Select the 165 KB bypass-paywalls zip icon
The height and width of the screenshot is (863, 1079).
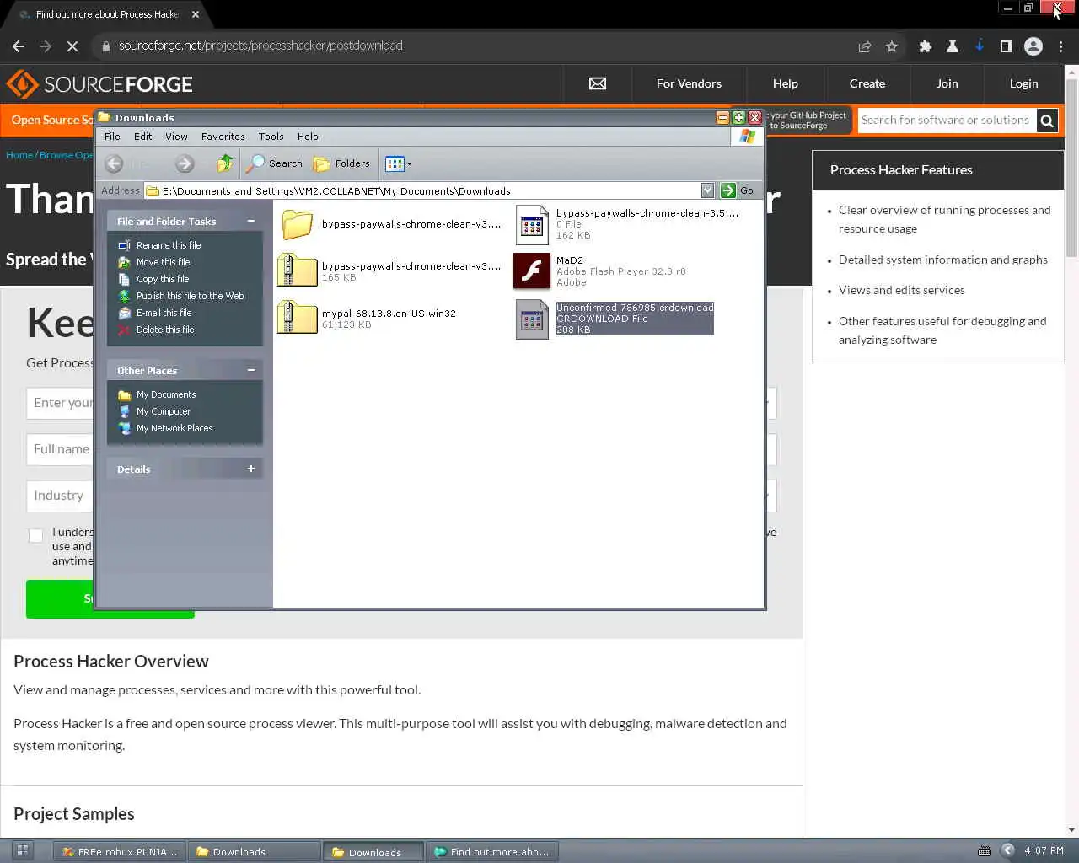pyautogui.click(x=297, y=270)
